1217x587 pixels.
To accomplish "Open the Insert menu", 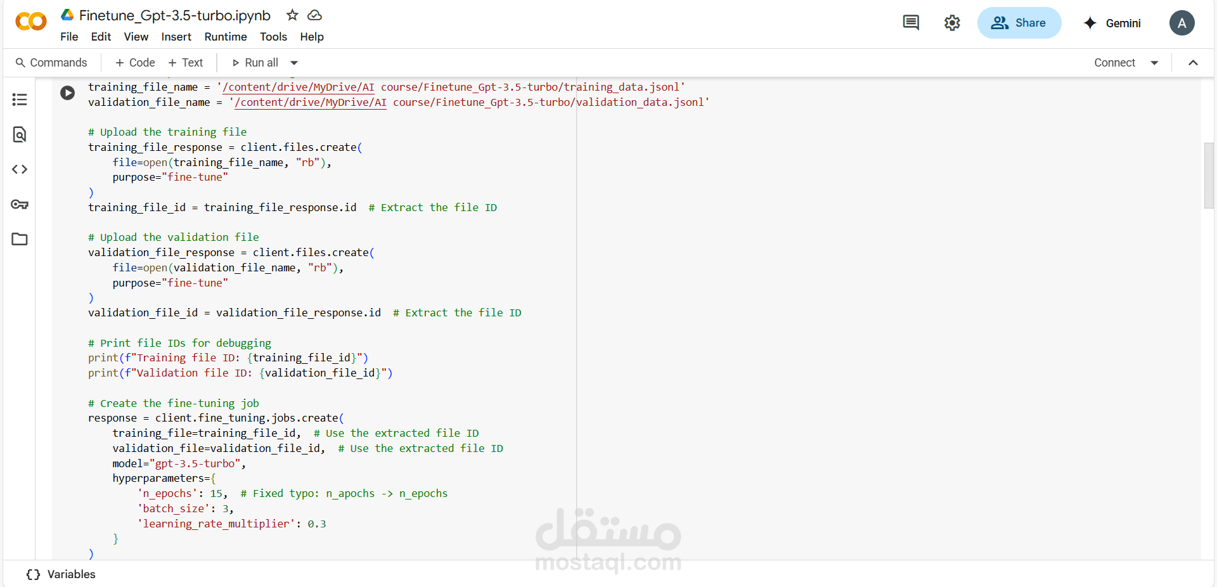I will click(176, 37).
